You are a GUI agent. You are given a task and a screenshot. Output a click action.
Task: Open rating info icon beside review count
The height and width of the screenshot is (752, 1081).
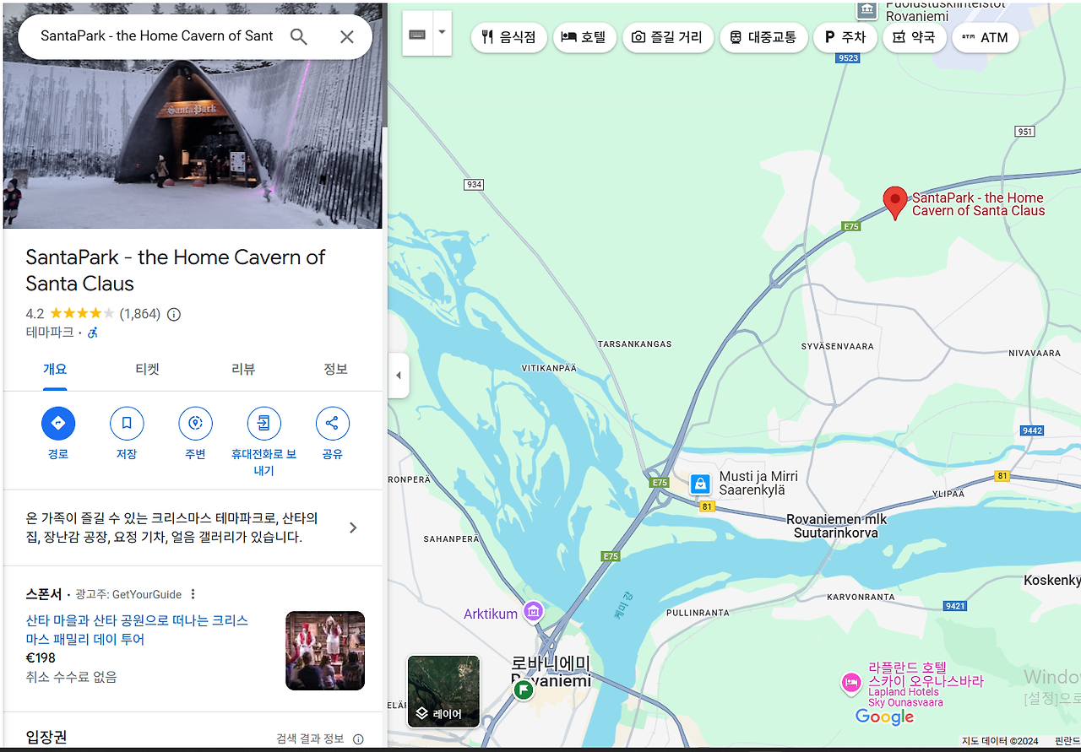(x=174, y=314)
